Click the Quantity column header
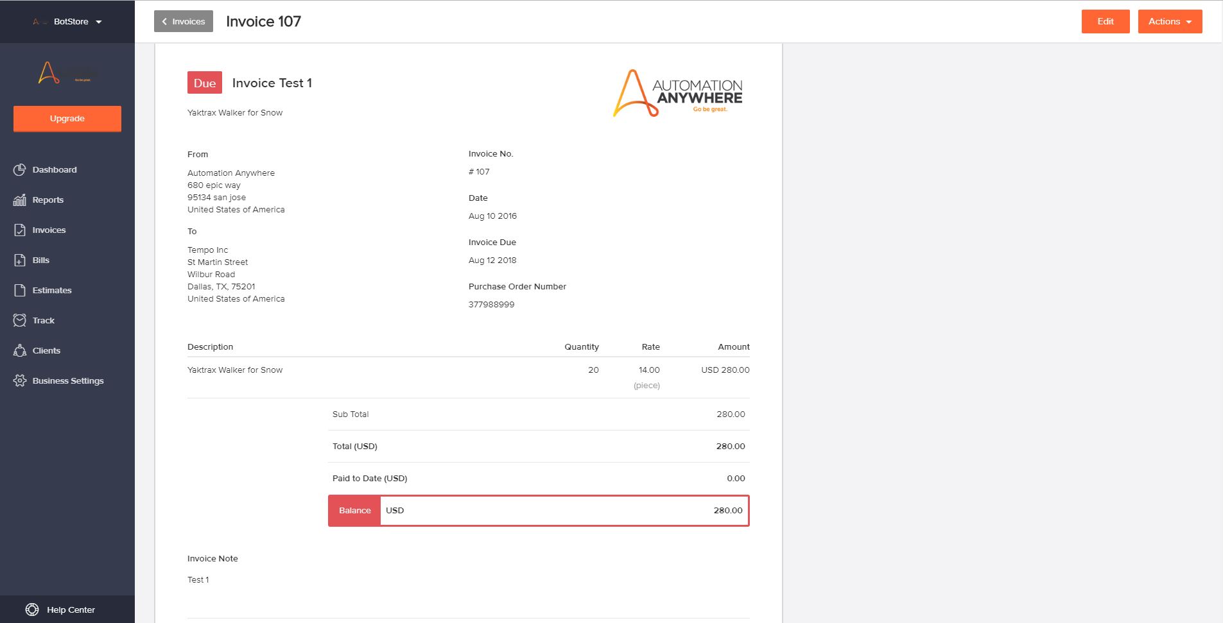The image size is (1223, 623). 582,347
